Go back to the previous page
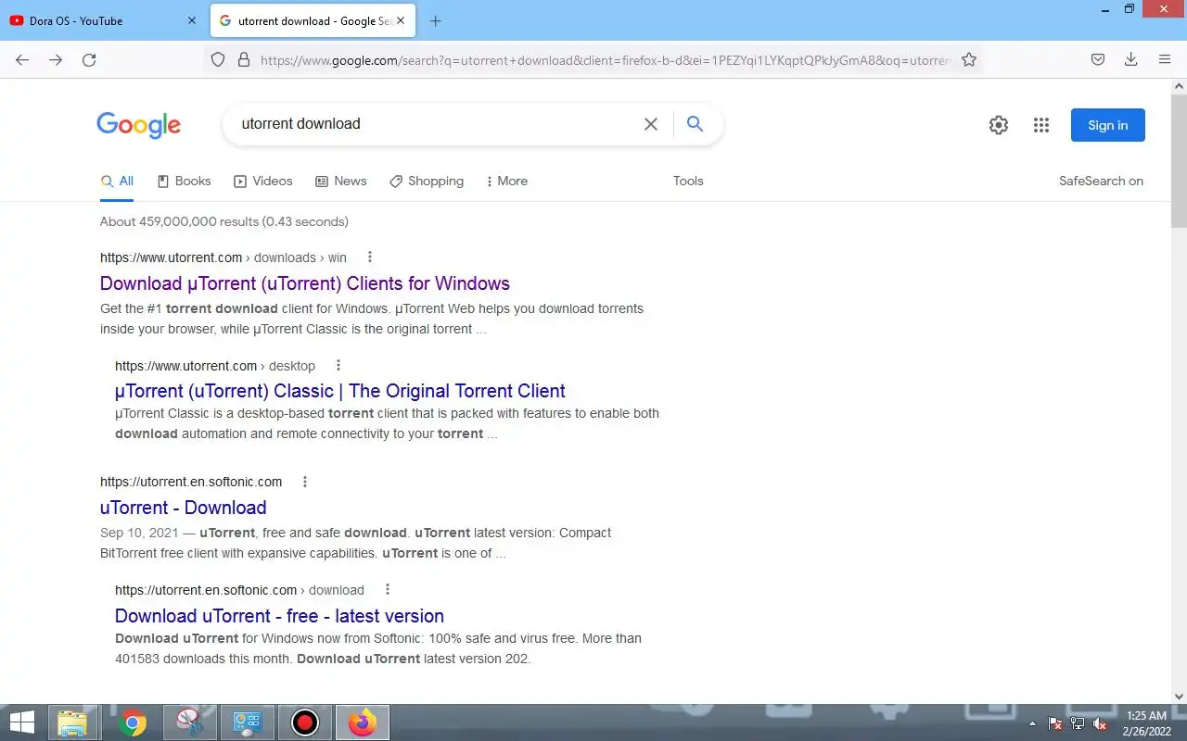The image size is (1187, 741). [x=22, y=59]
